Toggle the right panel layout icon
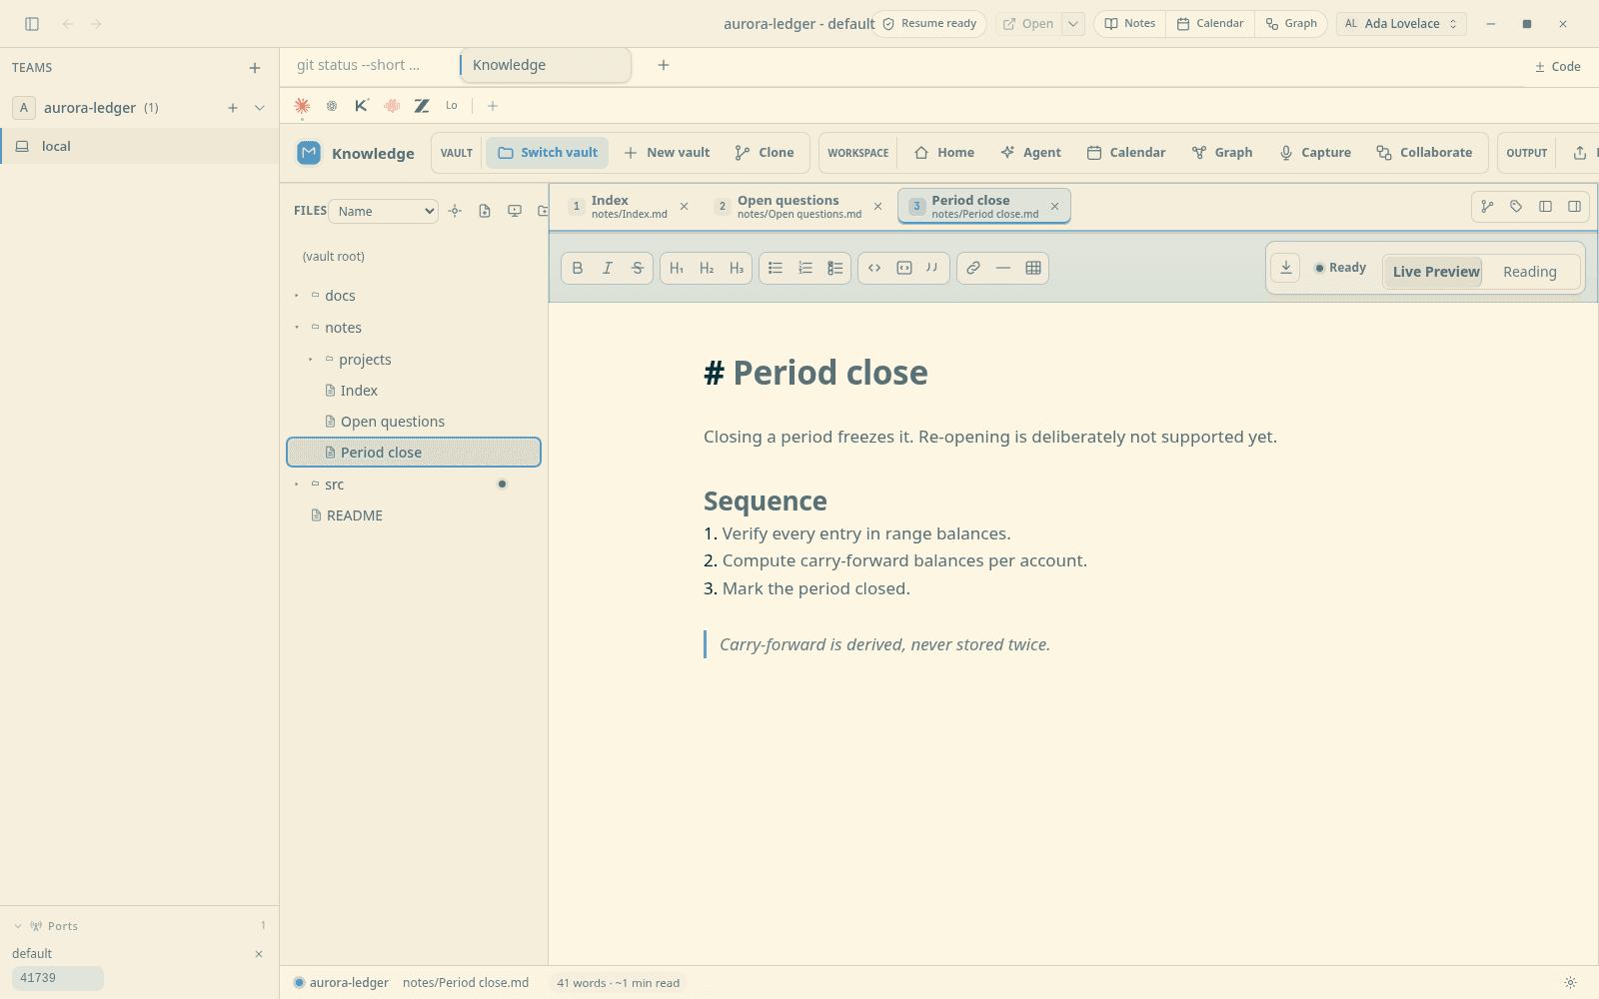Viewport: 1599px width, 999px height. (1574, 207)
